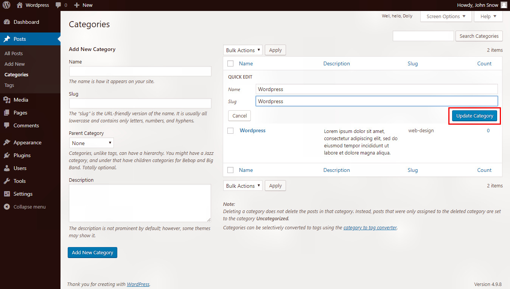510x289 pixels.
Task: Sort by Name column header at top
Action: [246, 63]
